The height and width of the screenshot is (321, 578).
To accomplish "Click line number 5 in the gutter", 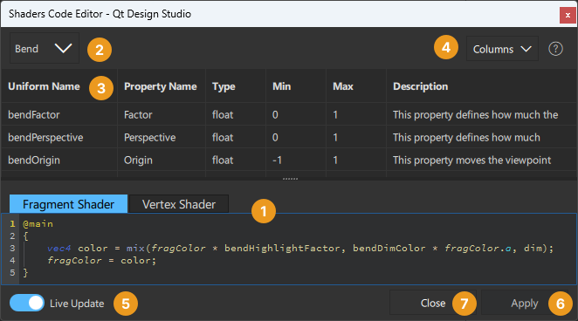I will click(x=12, y=272).
